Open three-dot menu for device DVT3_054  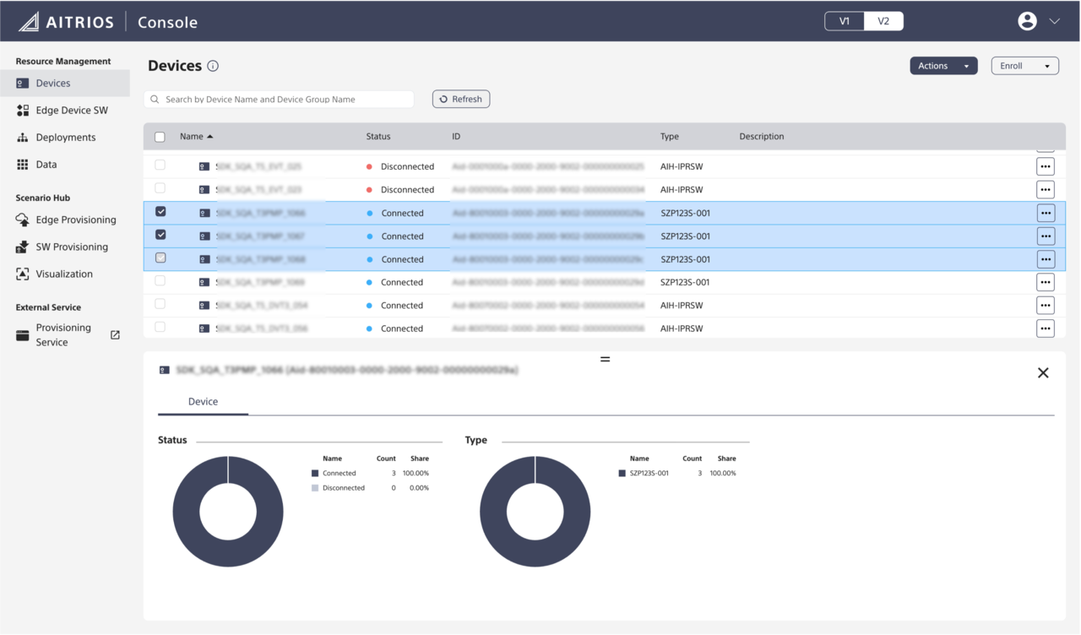pyautogui.click(x=1046, y=305)
